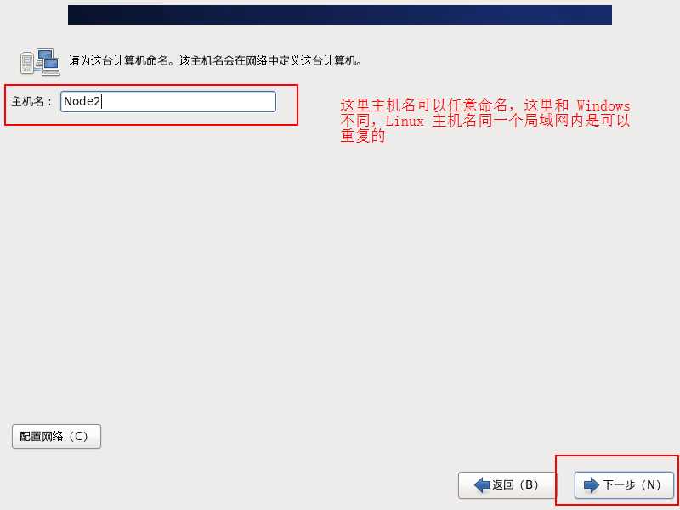
Task: Click the hostname input field containing Node2
Action: coord(167,101)
